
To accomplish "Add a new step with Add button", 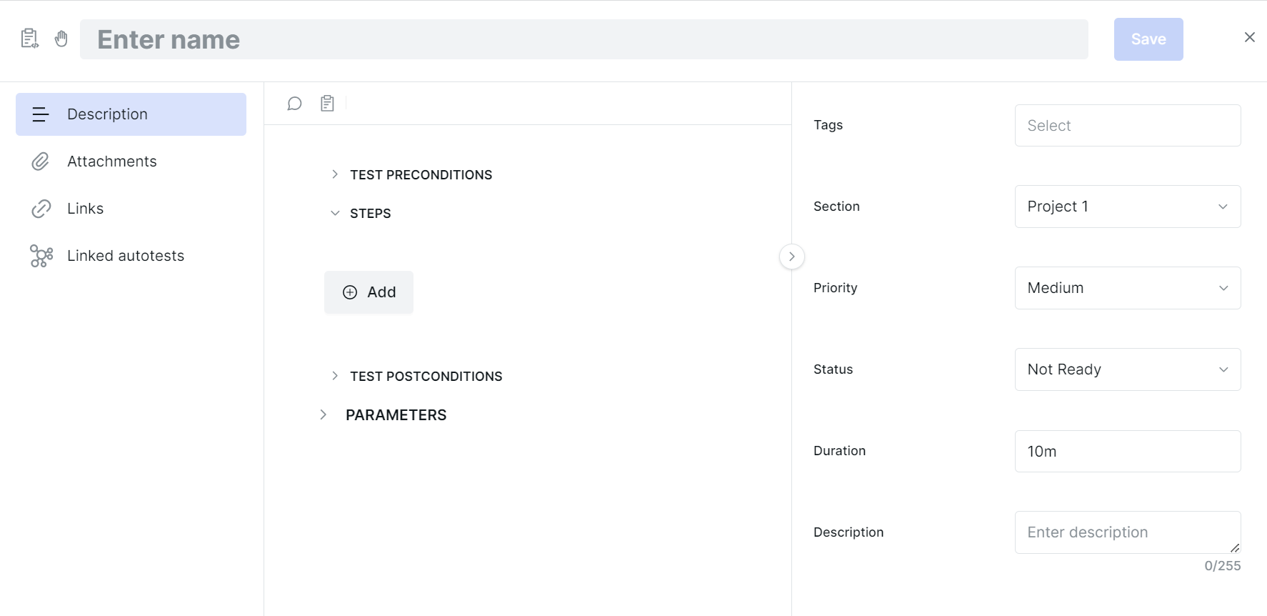I will click(x=369, y=292).
